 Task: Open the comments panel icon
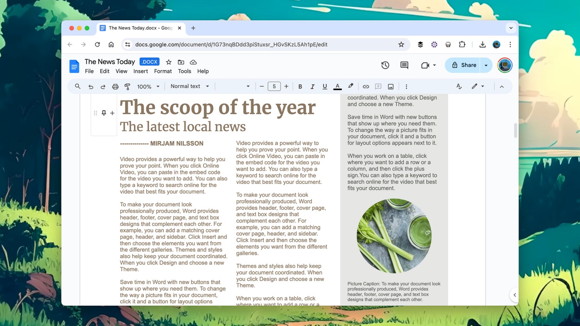(404, 65)
